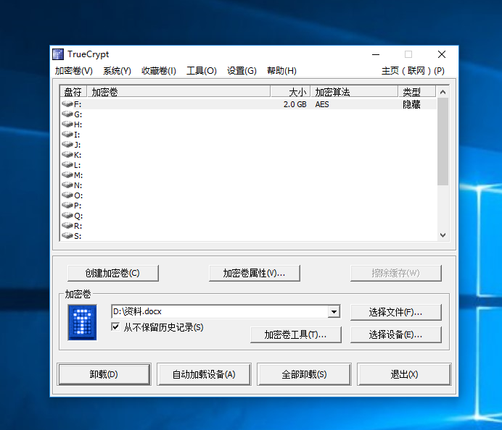
Task: Sort by 盘符 column header
Action: pyautogui.click(x=73, y=92)
